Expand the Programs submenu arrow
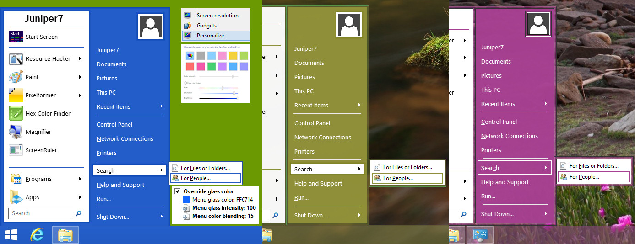This screenshot has height=244, width=635. 80,179
